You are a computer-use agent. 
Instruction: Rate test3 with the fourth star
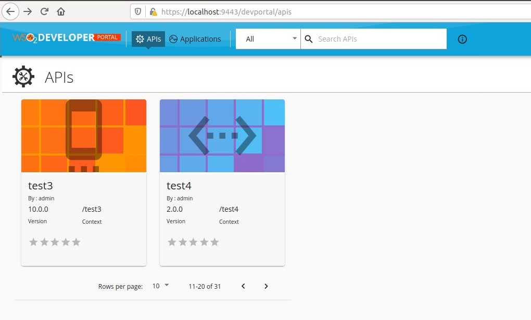click(66, 242)
